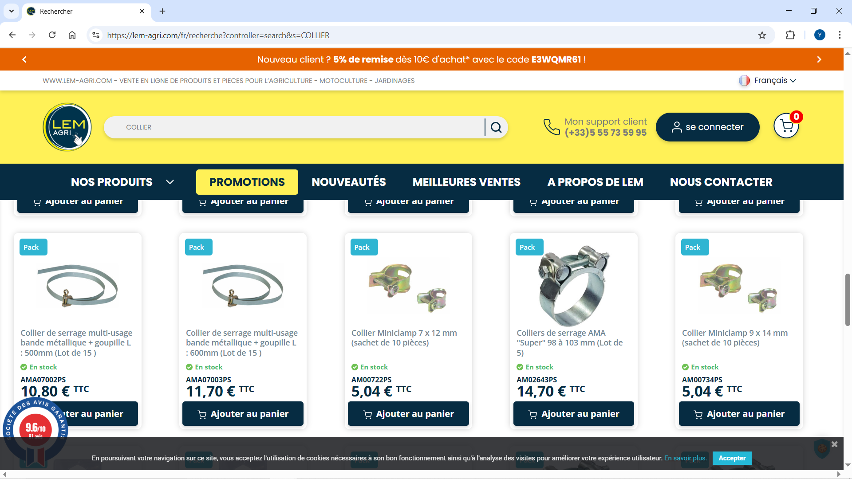Show previous promo banner slide
This screenshot has width=852, height=479.
(x=24, y=59)
